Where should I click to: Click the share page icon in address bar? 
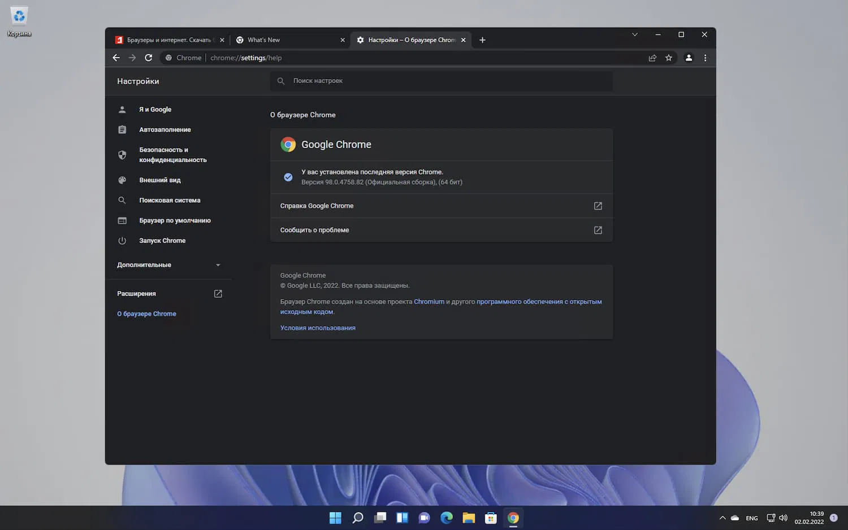tap(652, 58)
